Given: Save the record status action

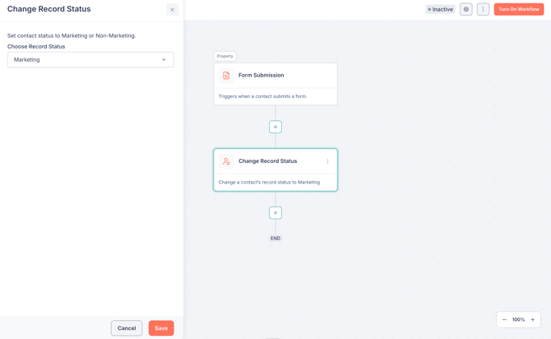Looking at the screenshot, I should pyautogui.click(x=161, y=328).
